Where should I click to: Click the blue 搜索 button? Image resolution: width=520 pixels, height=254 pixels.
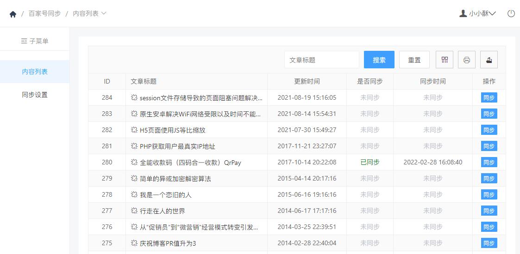[379, 60]
